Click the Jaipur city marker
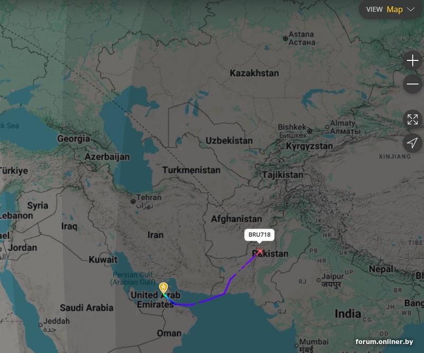Screen dimensions: 424x353 (319, 280)
